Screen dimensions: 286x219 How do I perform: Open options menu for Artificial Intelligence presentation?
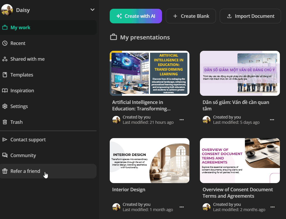(x=182, y=120)
